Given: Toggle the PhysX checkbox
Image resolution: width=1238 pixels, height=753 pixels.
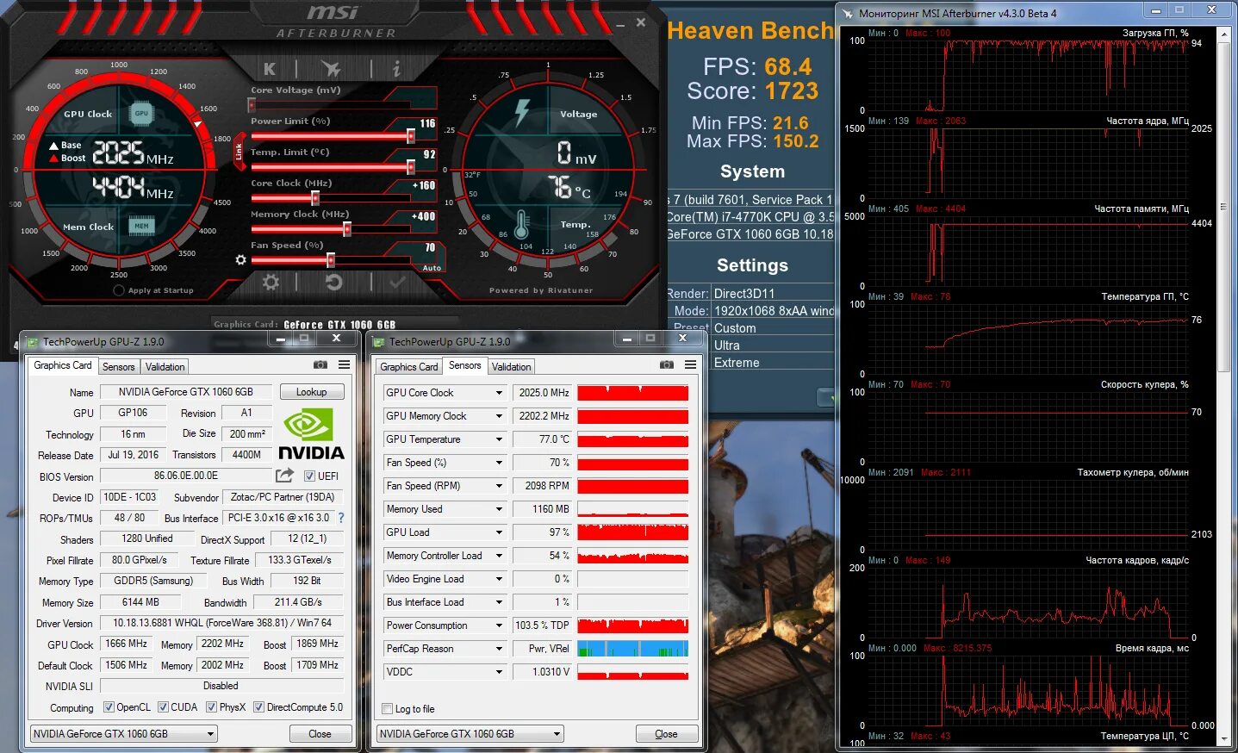Looking at the screenshot, I should click(211, 707).
